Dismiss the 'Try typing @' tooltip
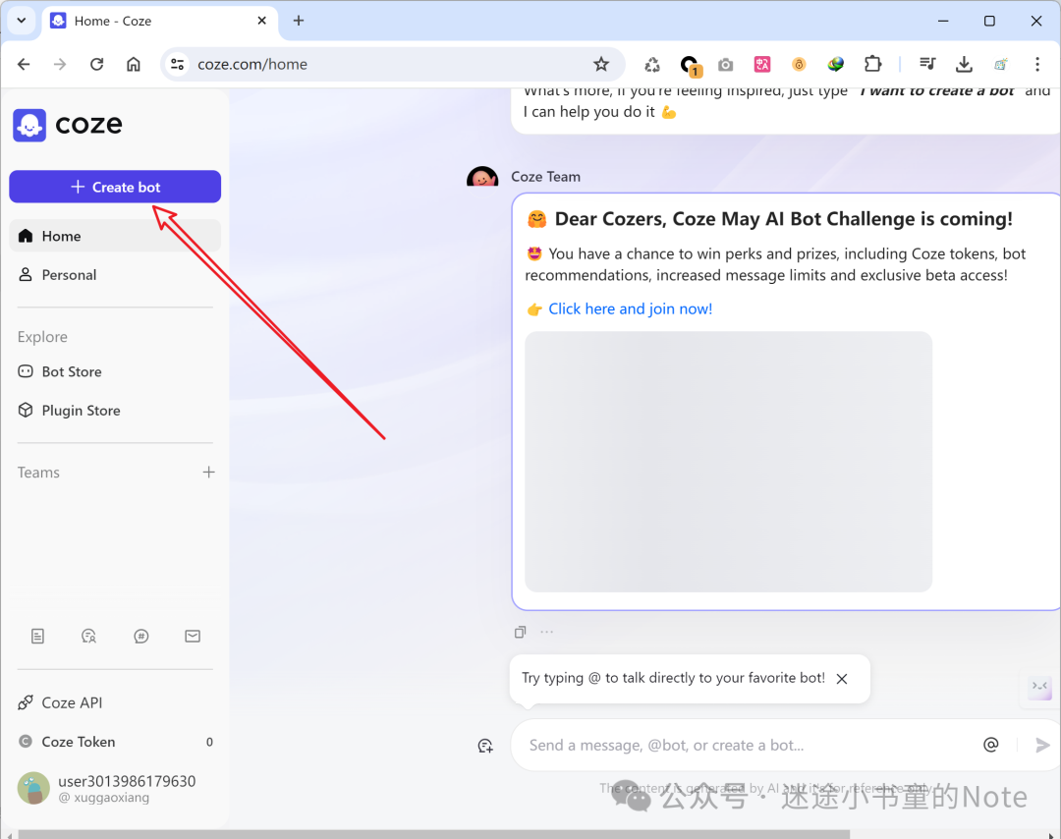Screen dimensions: 1061x839 (x=842, y=679)
